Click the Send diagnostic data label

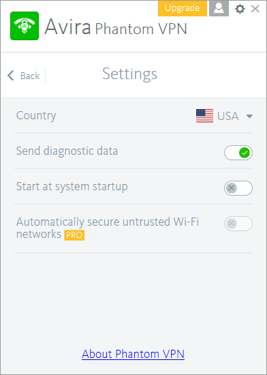pos(67,151)
